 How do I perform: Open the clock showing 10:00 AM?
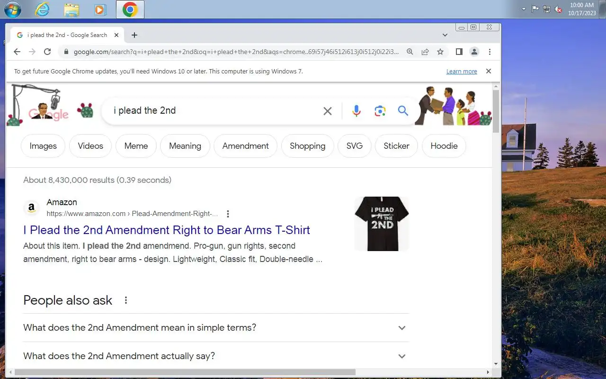[582, 9]
